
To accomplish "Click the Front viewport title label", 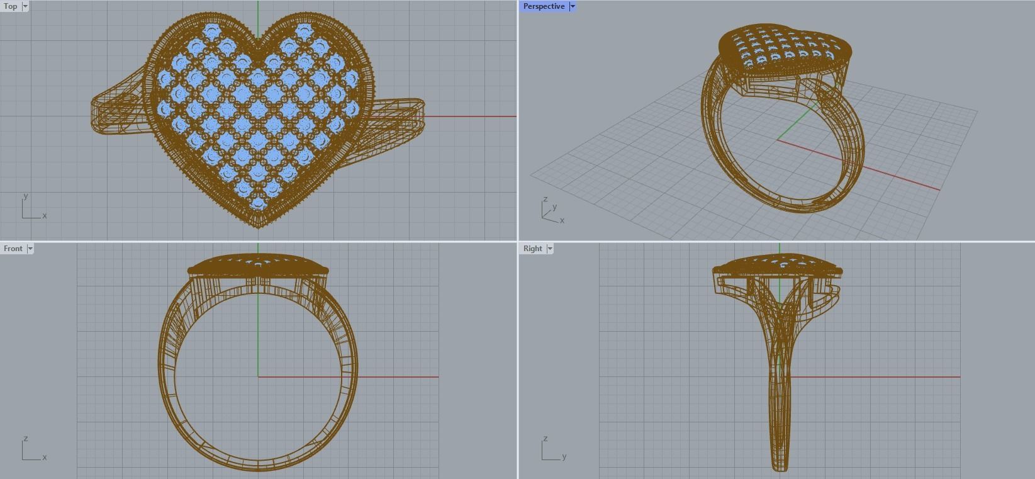I will pyautogui.click(x=13, y=249).
